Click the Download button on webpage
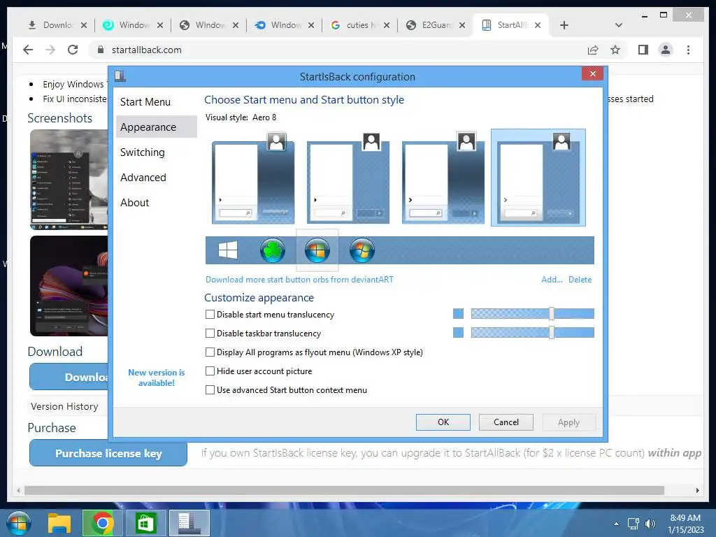The width and height of the screenshot is (716, 537). pos(69,377)
